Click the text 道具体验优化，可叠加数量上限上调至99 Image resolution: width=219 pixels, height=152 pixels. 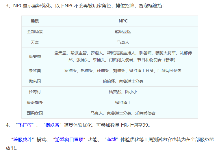[107, 125]
